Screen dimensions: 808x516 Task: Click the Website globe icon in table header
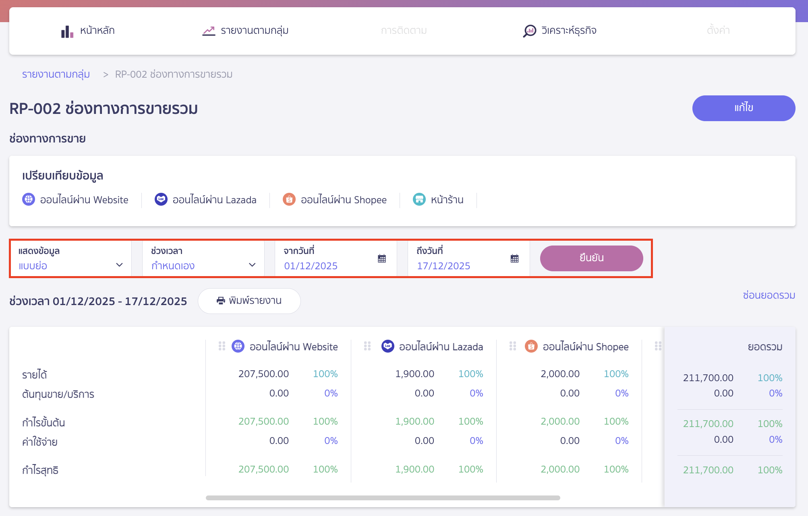click(238, 346)
